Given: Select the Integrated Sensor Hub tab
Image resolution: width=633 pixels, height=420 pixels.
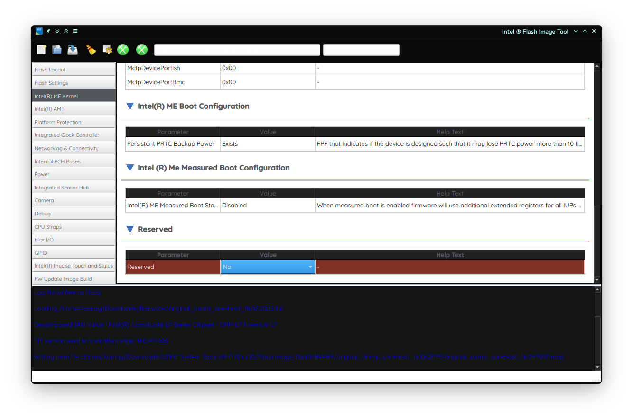Looking at the screenshot, I should coord(74,188).
